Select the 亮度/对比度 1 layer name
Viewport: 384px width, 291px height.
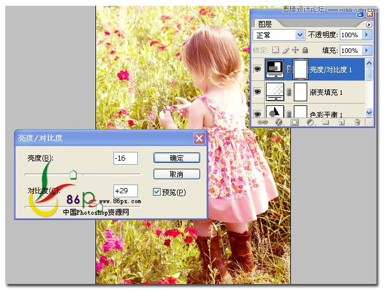pos(330,70)
